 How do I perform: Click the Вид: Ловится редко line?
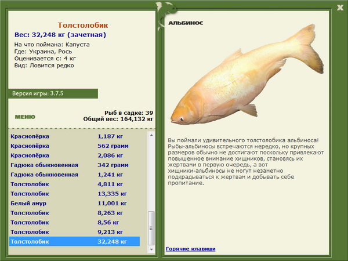click(x=44, y=66)
